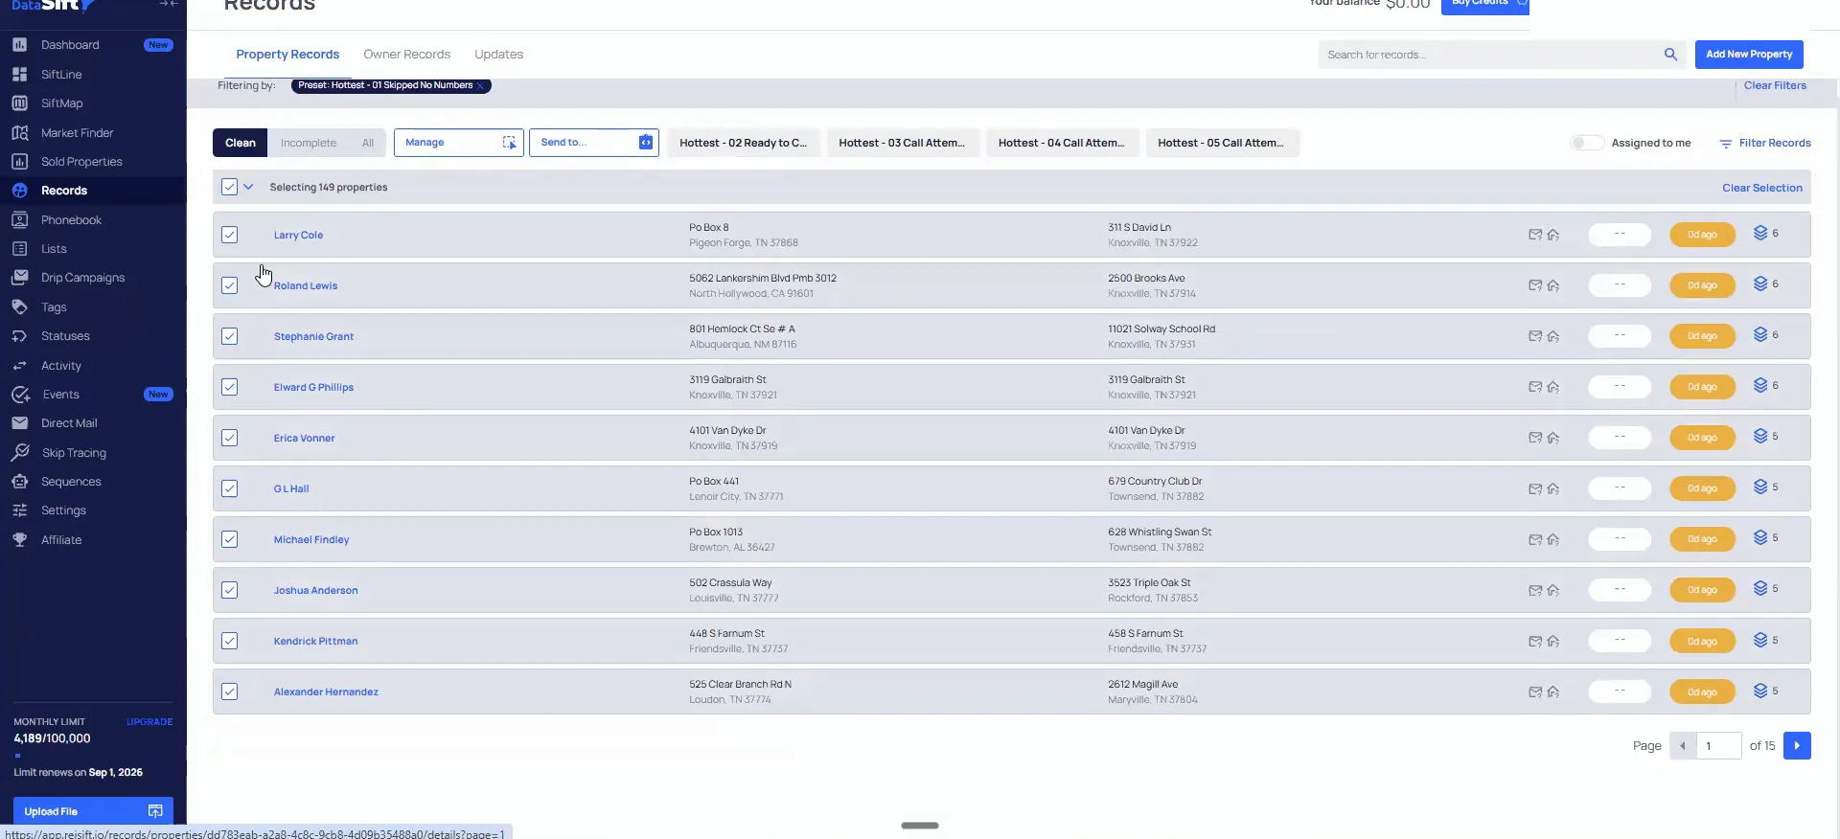The image size is (1840, 839).
Task: Open Market Finder icon in sidebar
Action: (x=19, y=133)
